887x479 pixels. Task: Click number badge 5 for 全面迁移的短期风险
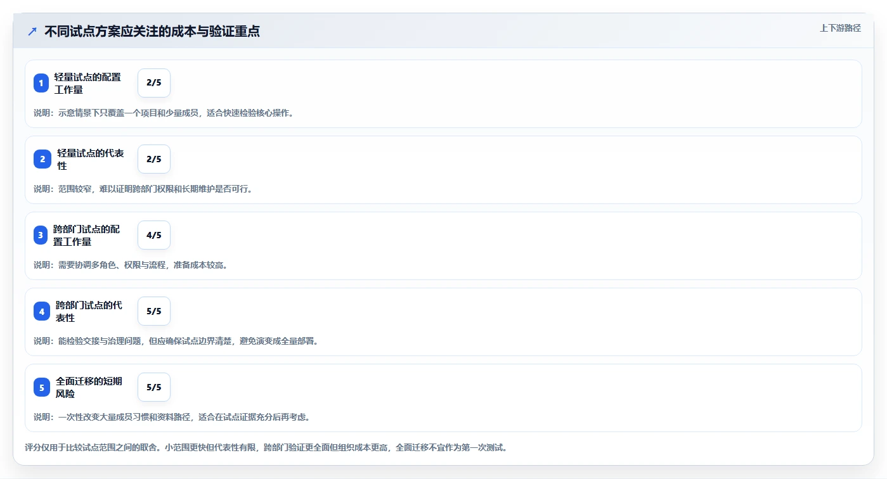(42, 387)
